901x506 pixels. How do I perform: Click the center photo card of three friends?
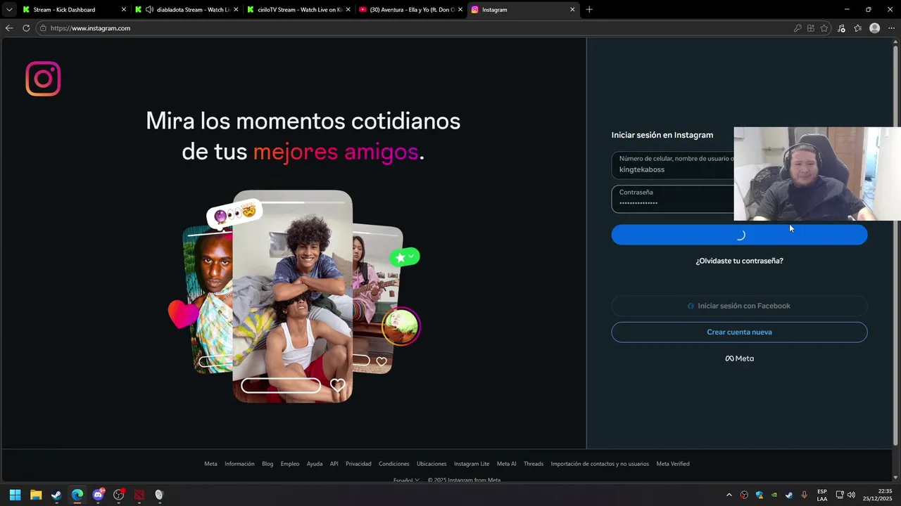click(292, 296)
